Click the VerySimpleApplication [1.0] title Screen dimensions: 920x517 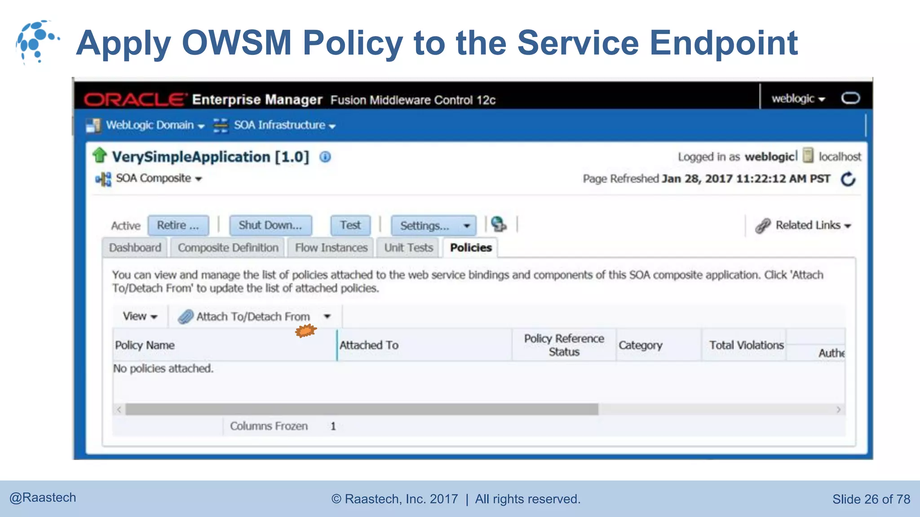click(210, 157)
